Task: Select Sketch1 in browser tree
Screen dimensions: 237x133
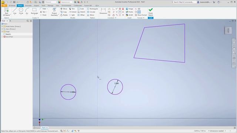Action: tap(8, 34)
